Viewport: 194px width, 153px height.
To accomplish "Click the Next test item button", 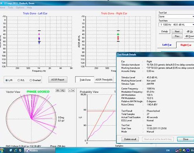I will coord(177,32).
